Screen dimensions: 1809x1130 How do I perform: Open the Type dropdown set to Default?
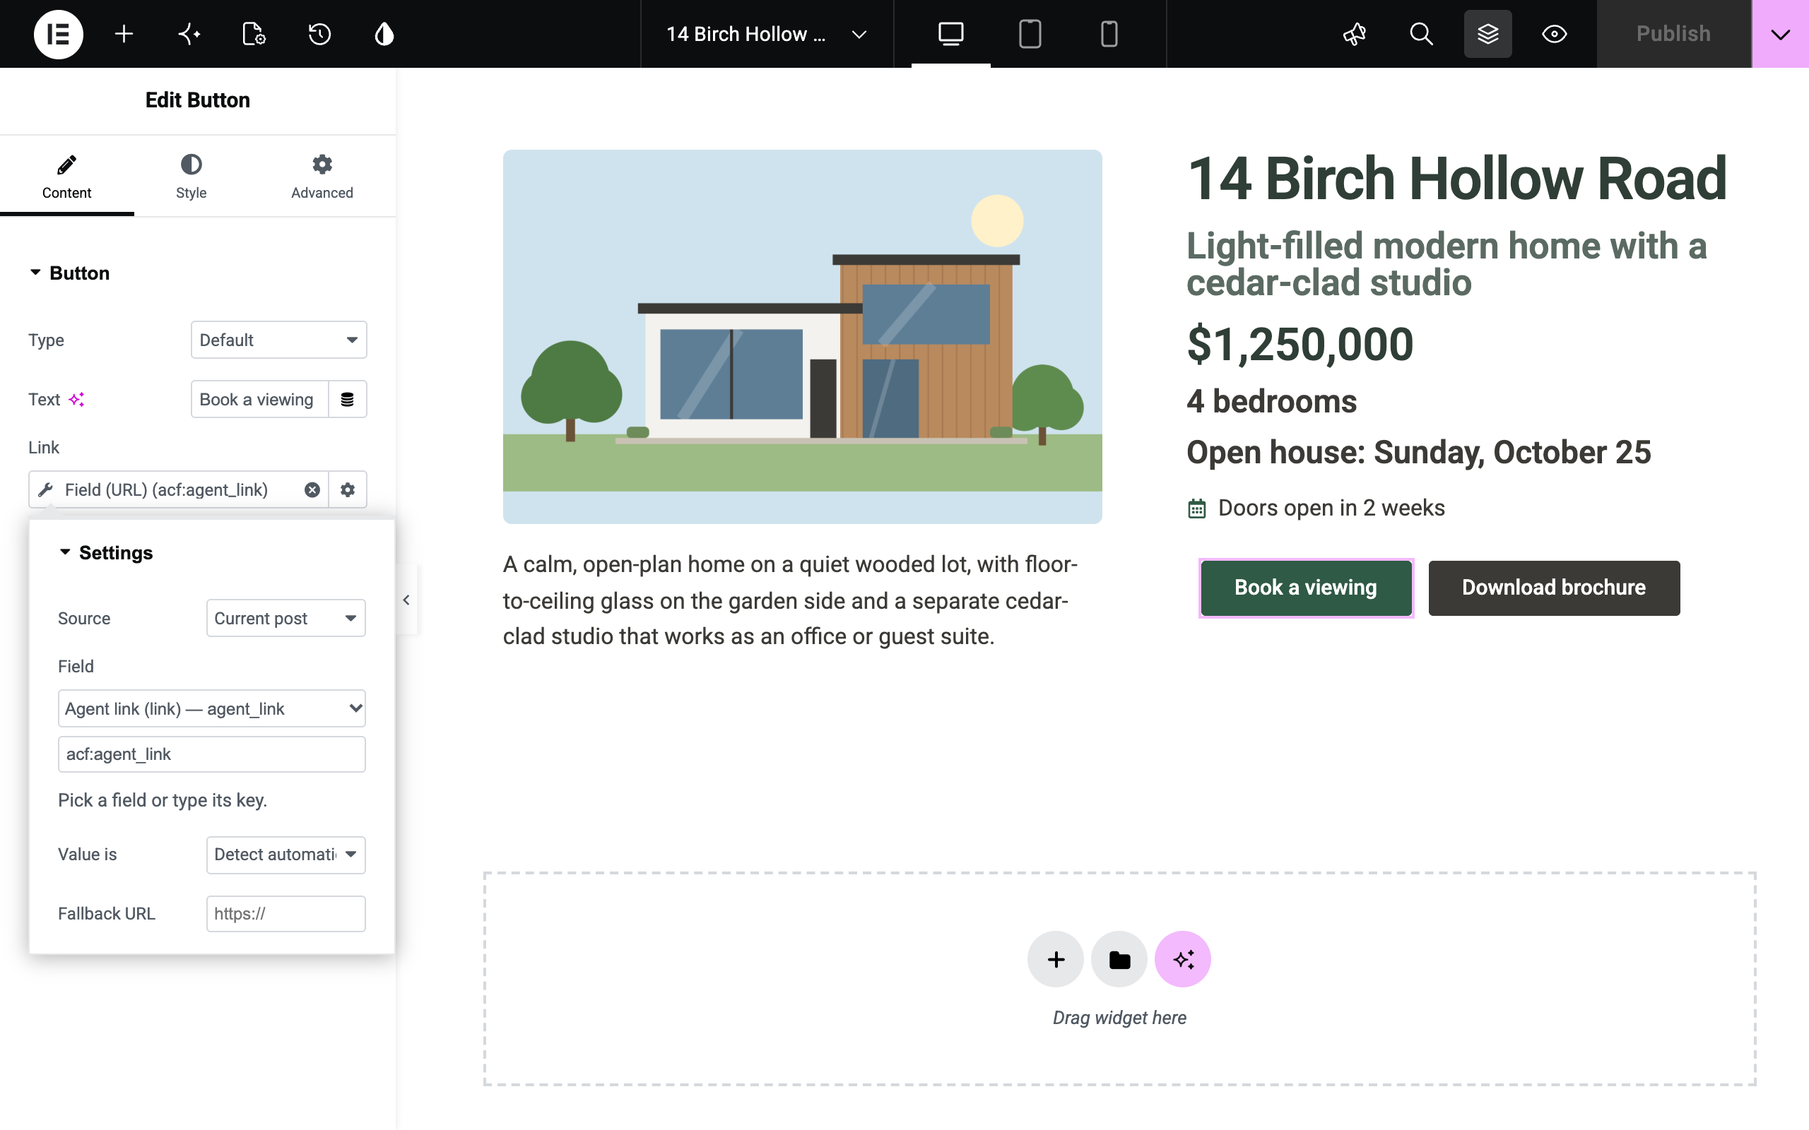tap(279, 340)
